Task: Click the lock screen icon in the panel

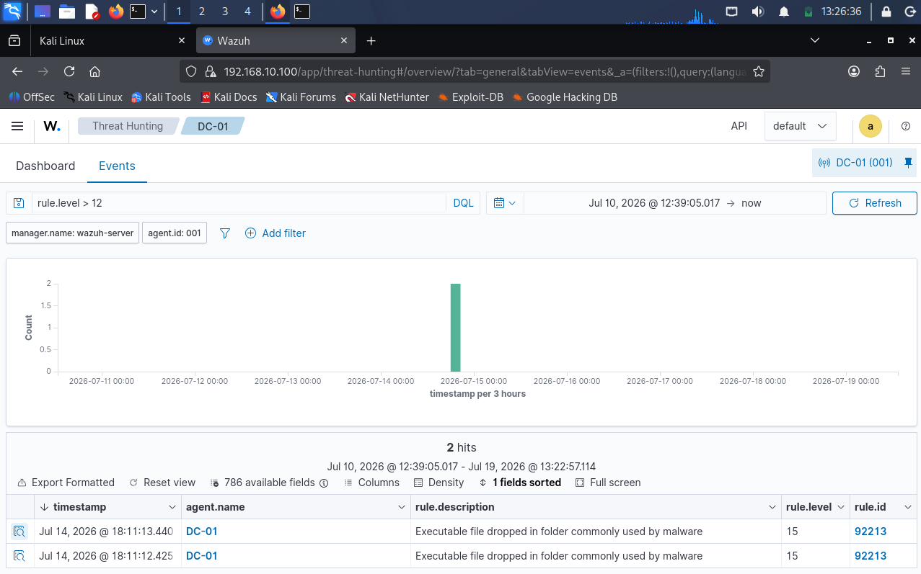Action: coord(886,12)
